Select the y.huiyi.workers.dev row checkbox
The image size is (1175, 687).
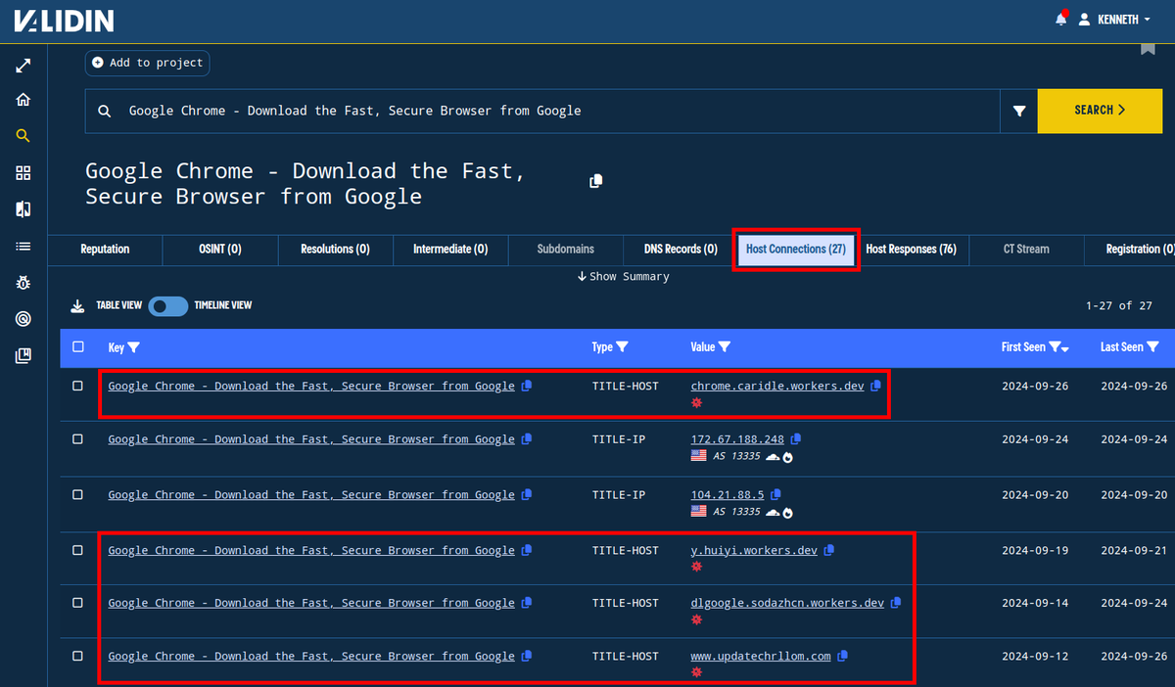tap(78, 550)
